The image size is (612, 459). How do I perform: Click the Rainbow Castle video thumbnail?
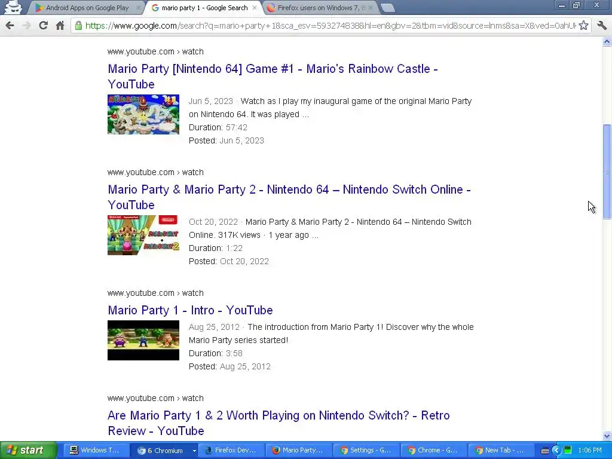coord(143,114)
